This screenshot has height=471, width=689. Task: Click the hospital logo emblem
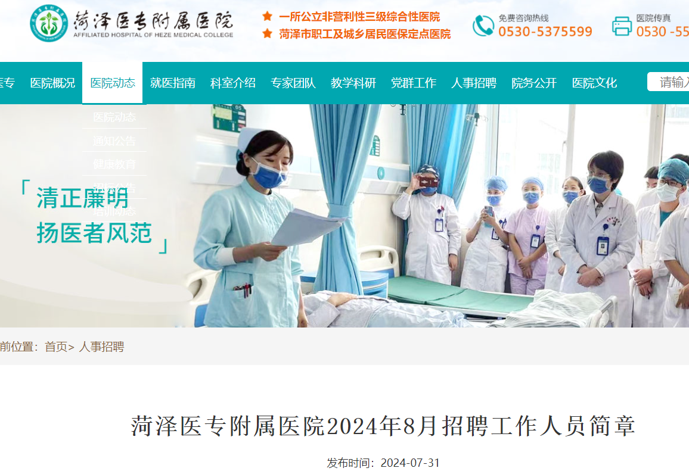[49, 23]
